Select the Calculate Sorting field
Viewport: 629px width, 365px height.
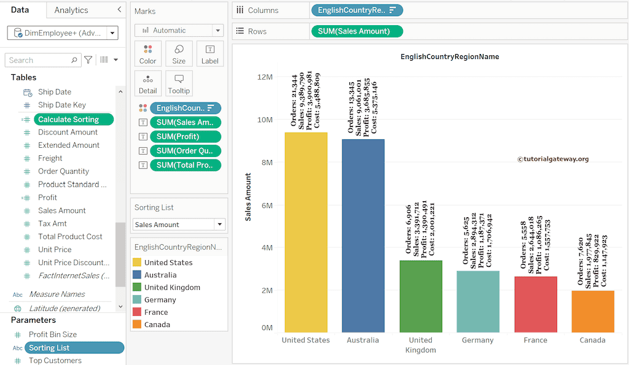coord(74,120)
